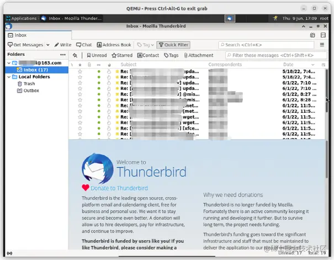
Task: Collapse the 163.com account tree
Action: [9, 63]
